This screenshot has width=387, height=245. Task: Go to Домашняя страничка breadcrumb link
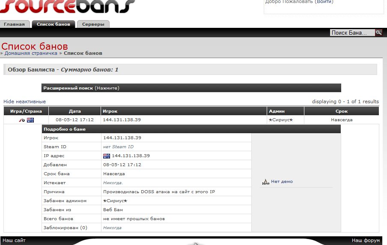pyautogui.click(x=31, y=53)
